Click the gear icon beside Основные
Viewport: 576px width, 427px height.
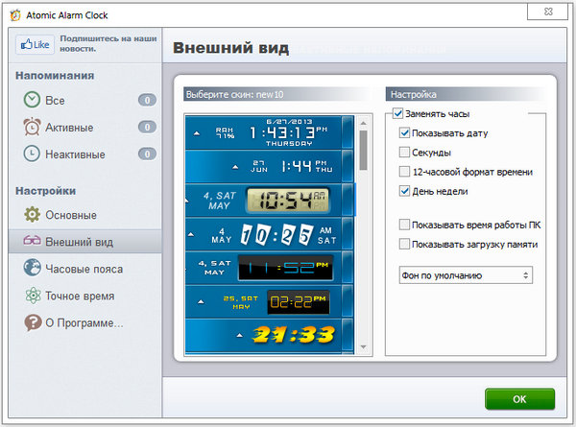(x=32, y=215)
